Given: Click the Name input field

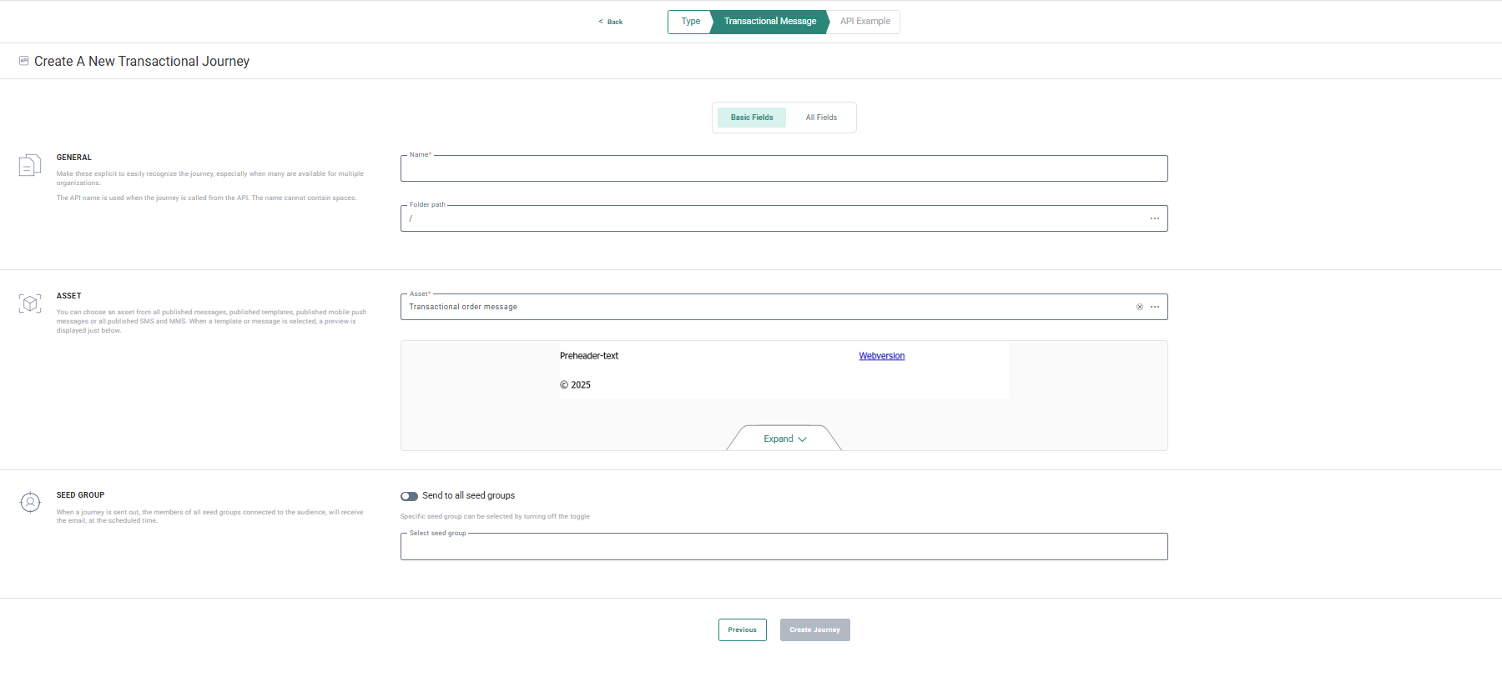Looking at the screenshot, I should pyautogui.click(x=784, y=169).
